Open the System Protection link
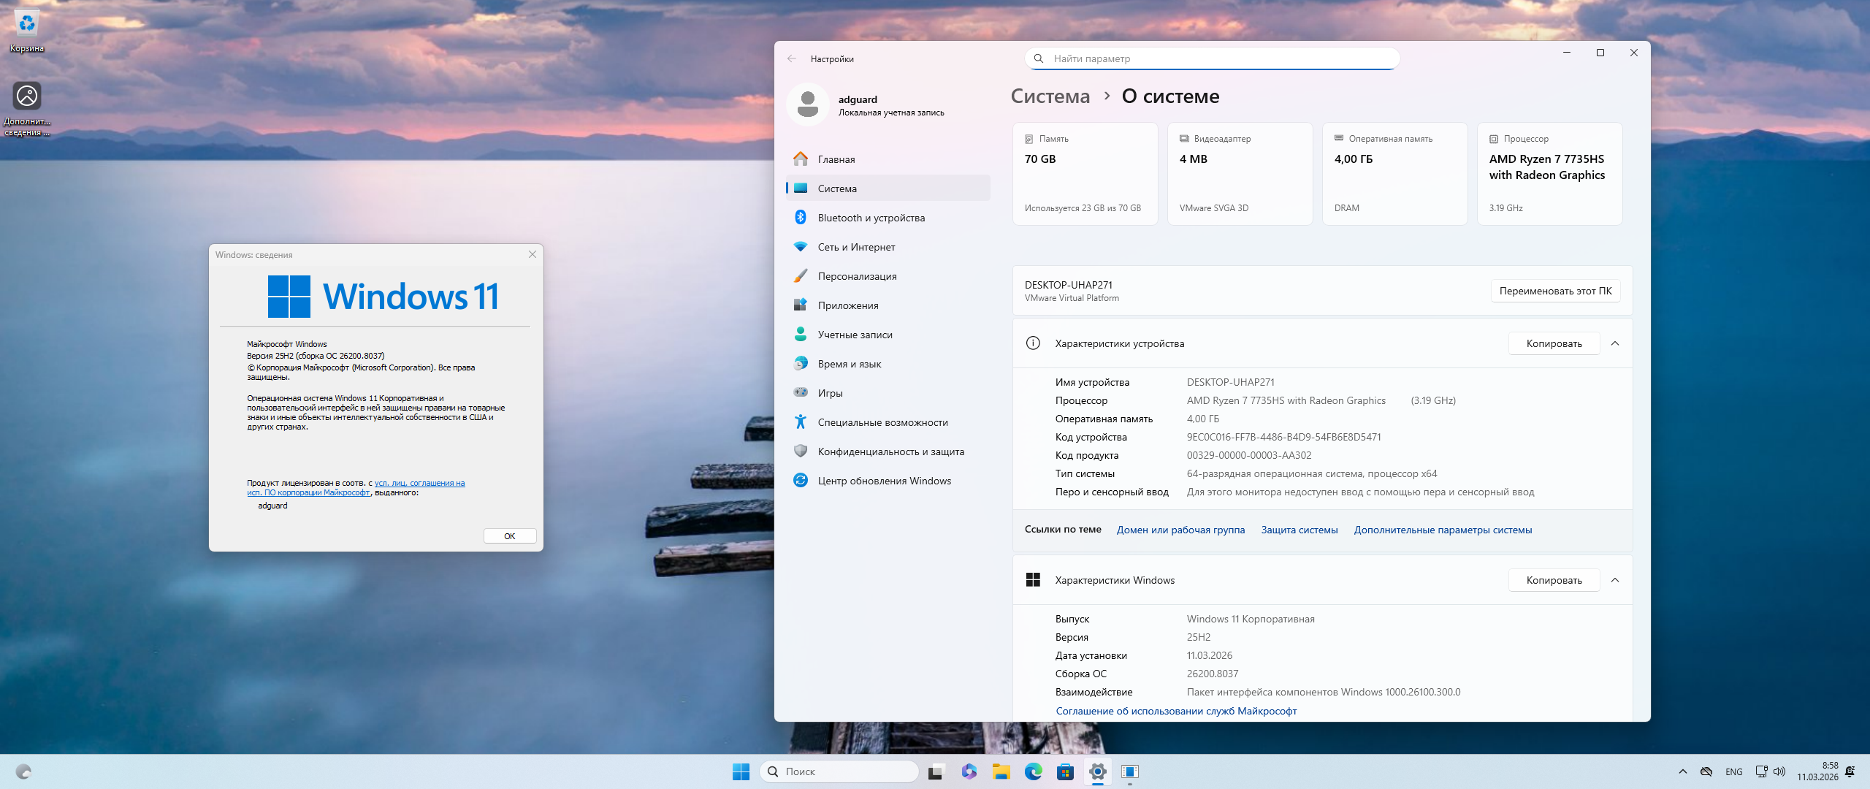 pos(1299,530)
